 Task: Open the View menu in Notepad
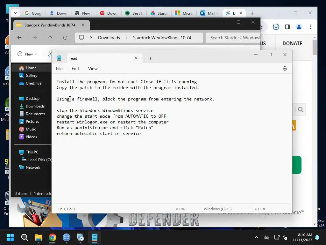tap(93, 69)
